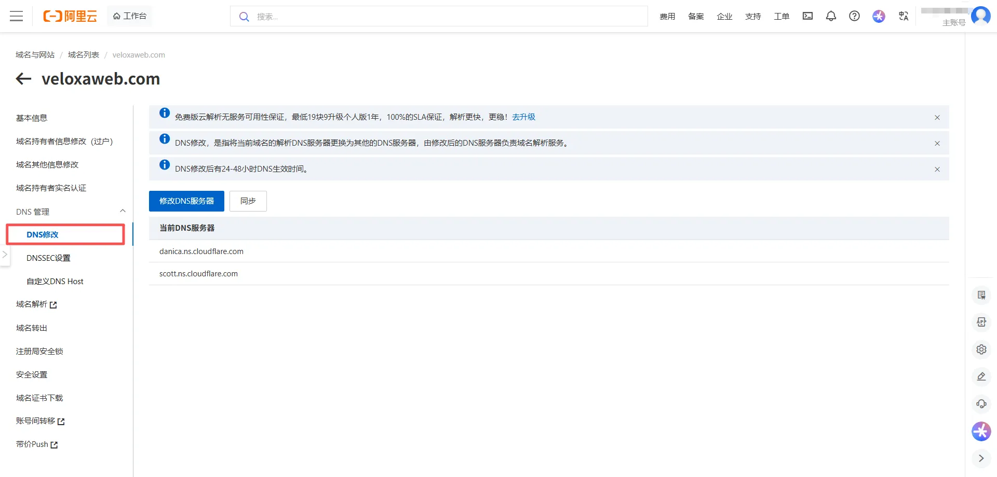Click the user avatar icon
This screenshot has width=997, height=477.
click(980, 16)
